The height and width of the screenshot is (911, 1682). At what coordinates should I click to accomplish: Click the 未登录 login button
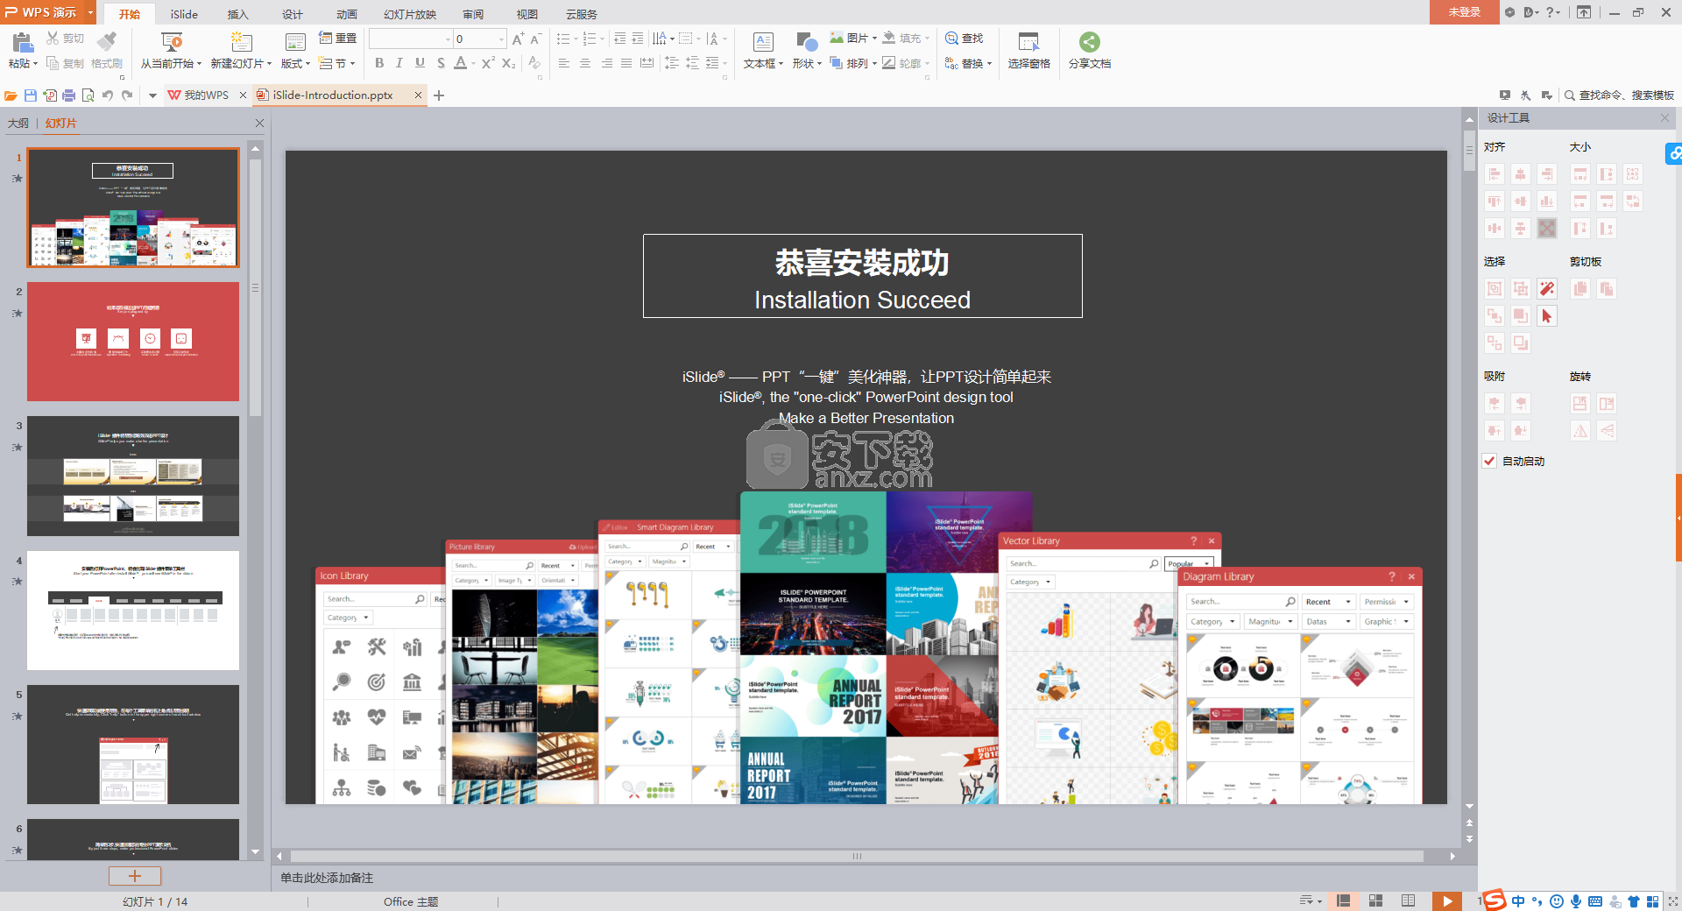[1464, 11]
